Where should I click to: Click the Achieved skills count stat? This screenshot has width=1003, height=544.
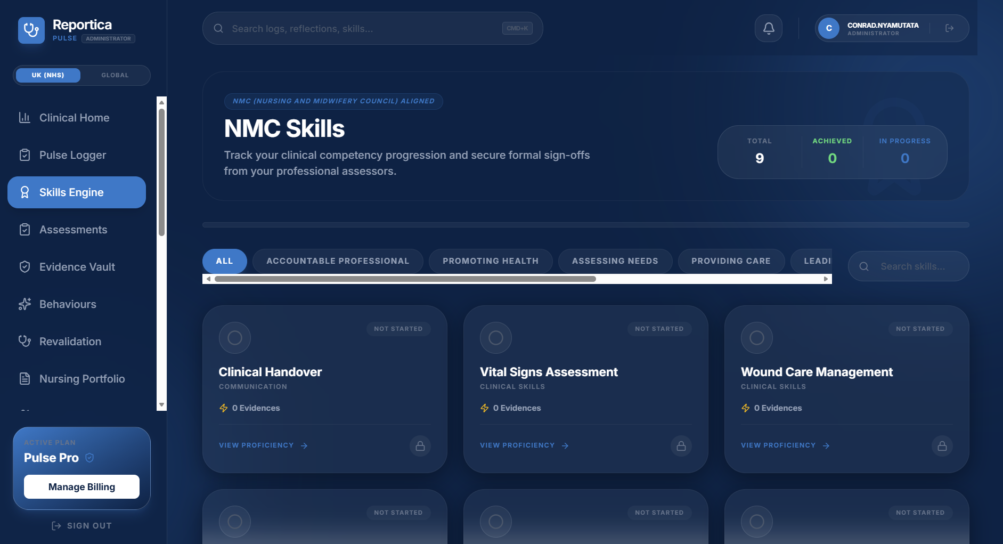coord(832,152)
